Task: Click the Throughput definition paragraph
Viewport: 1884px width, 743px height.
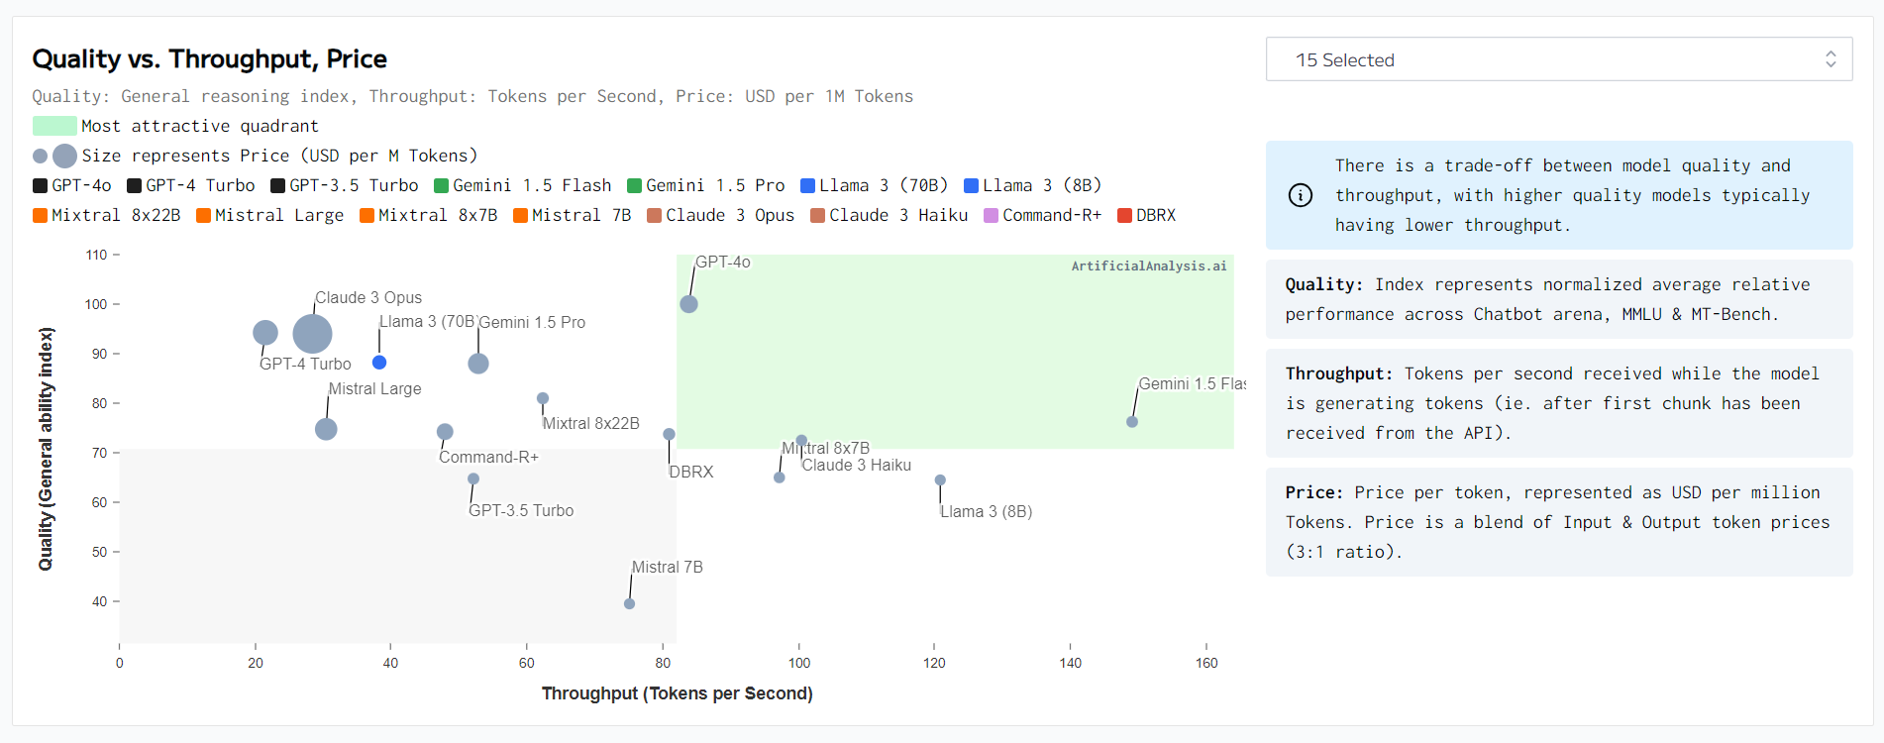Action: coord(1559,403)
